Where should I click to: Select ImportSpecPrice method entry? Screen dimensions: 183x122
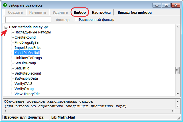27,47
